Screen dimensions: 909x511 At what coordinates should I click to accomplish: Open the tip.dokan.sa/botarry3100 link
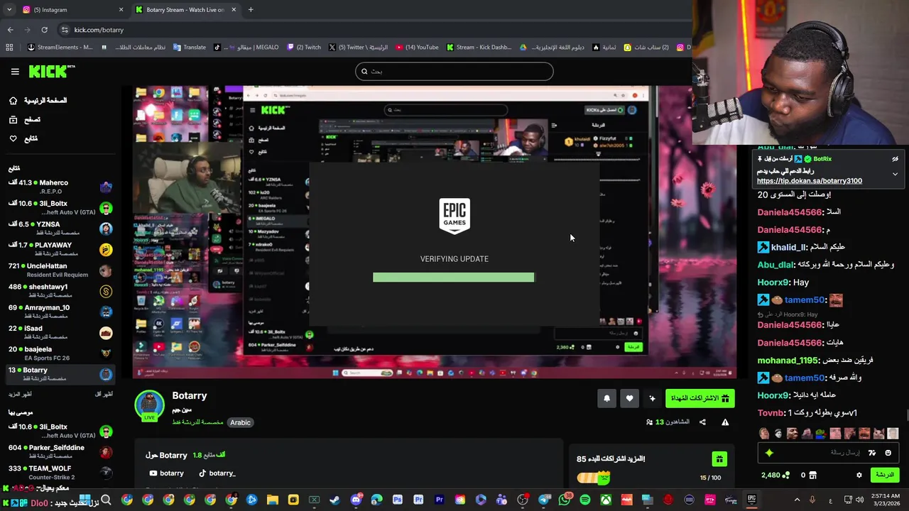[x=810, y=181]
